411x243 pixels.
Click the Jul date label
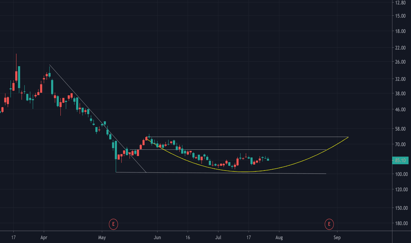coord(218,238)
